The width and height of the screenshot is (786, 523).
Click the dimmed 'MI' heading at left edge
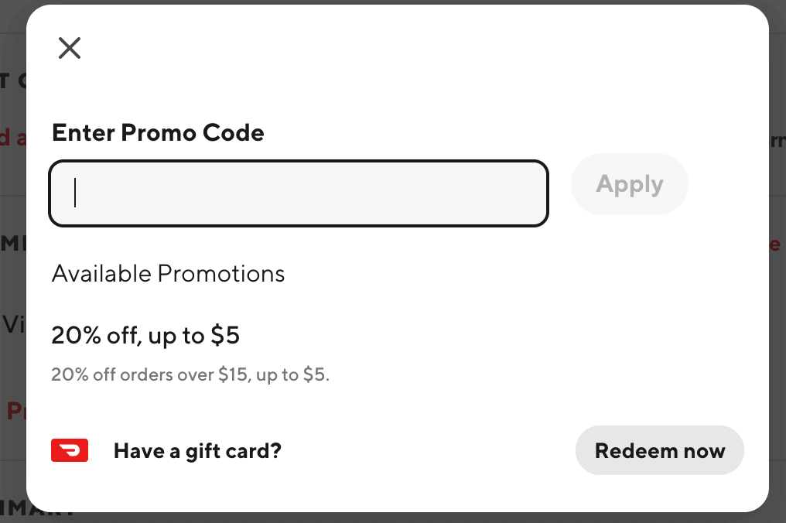(13, 244)
